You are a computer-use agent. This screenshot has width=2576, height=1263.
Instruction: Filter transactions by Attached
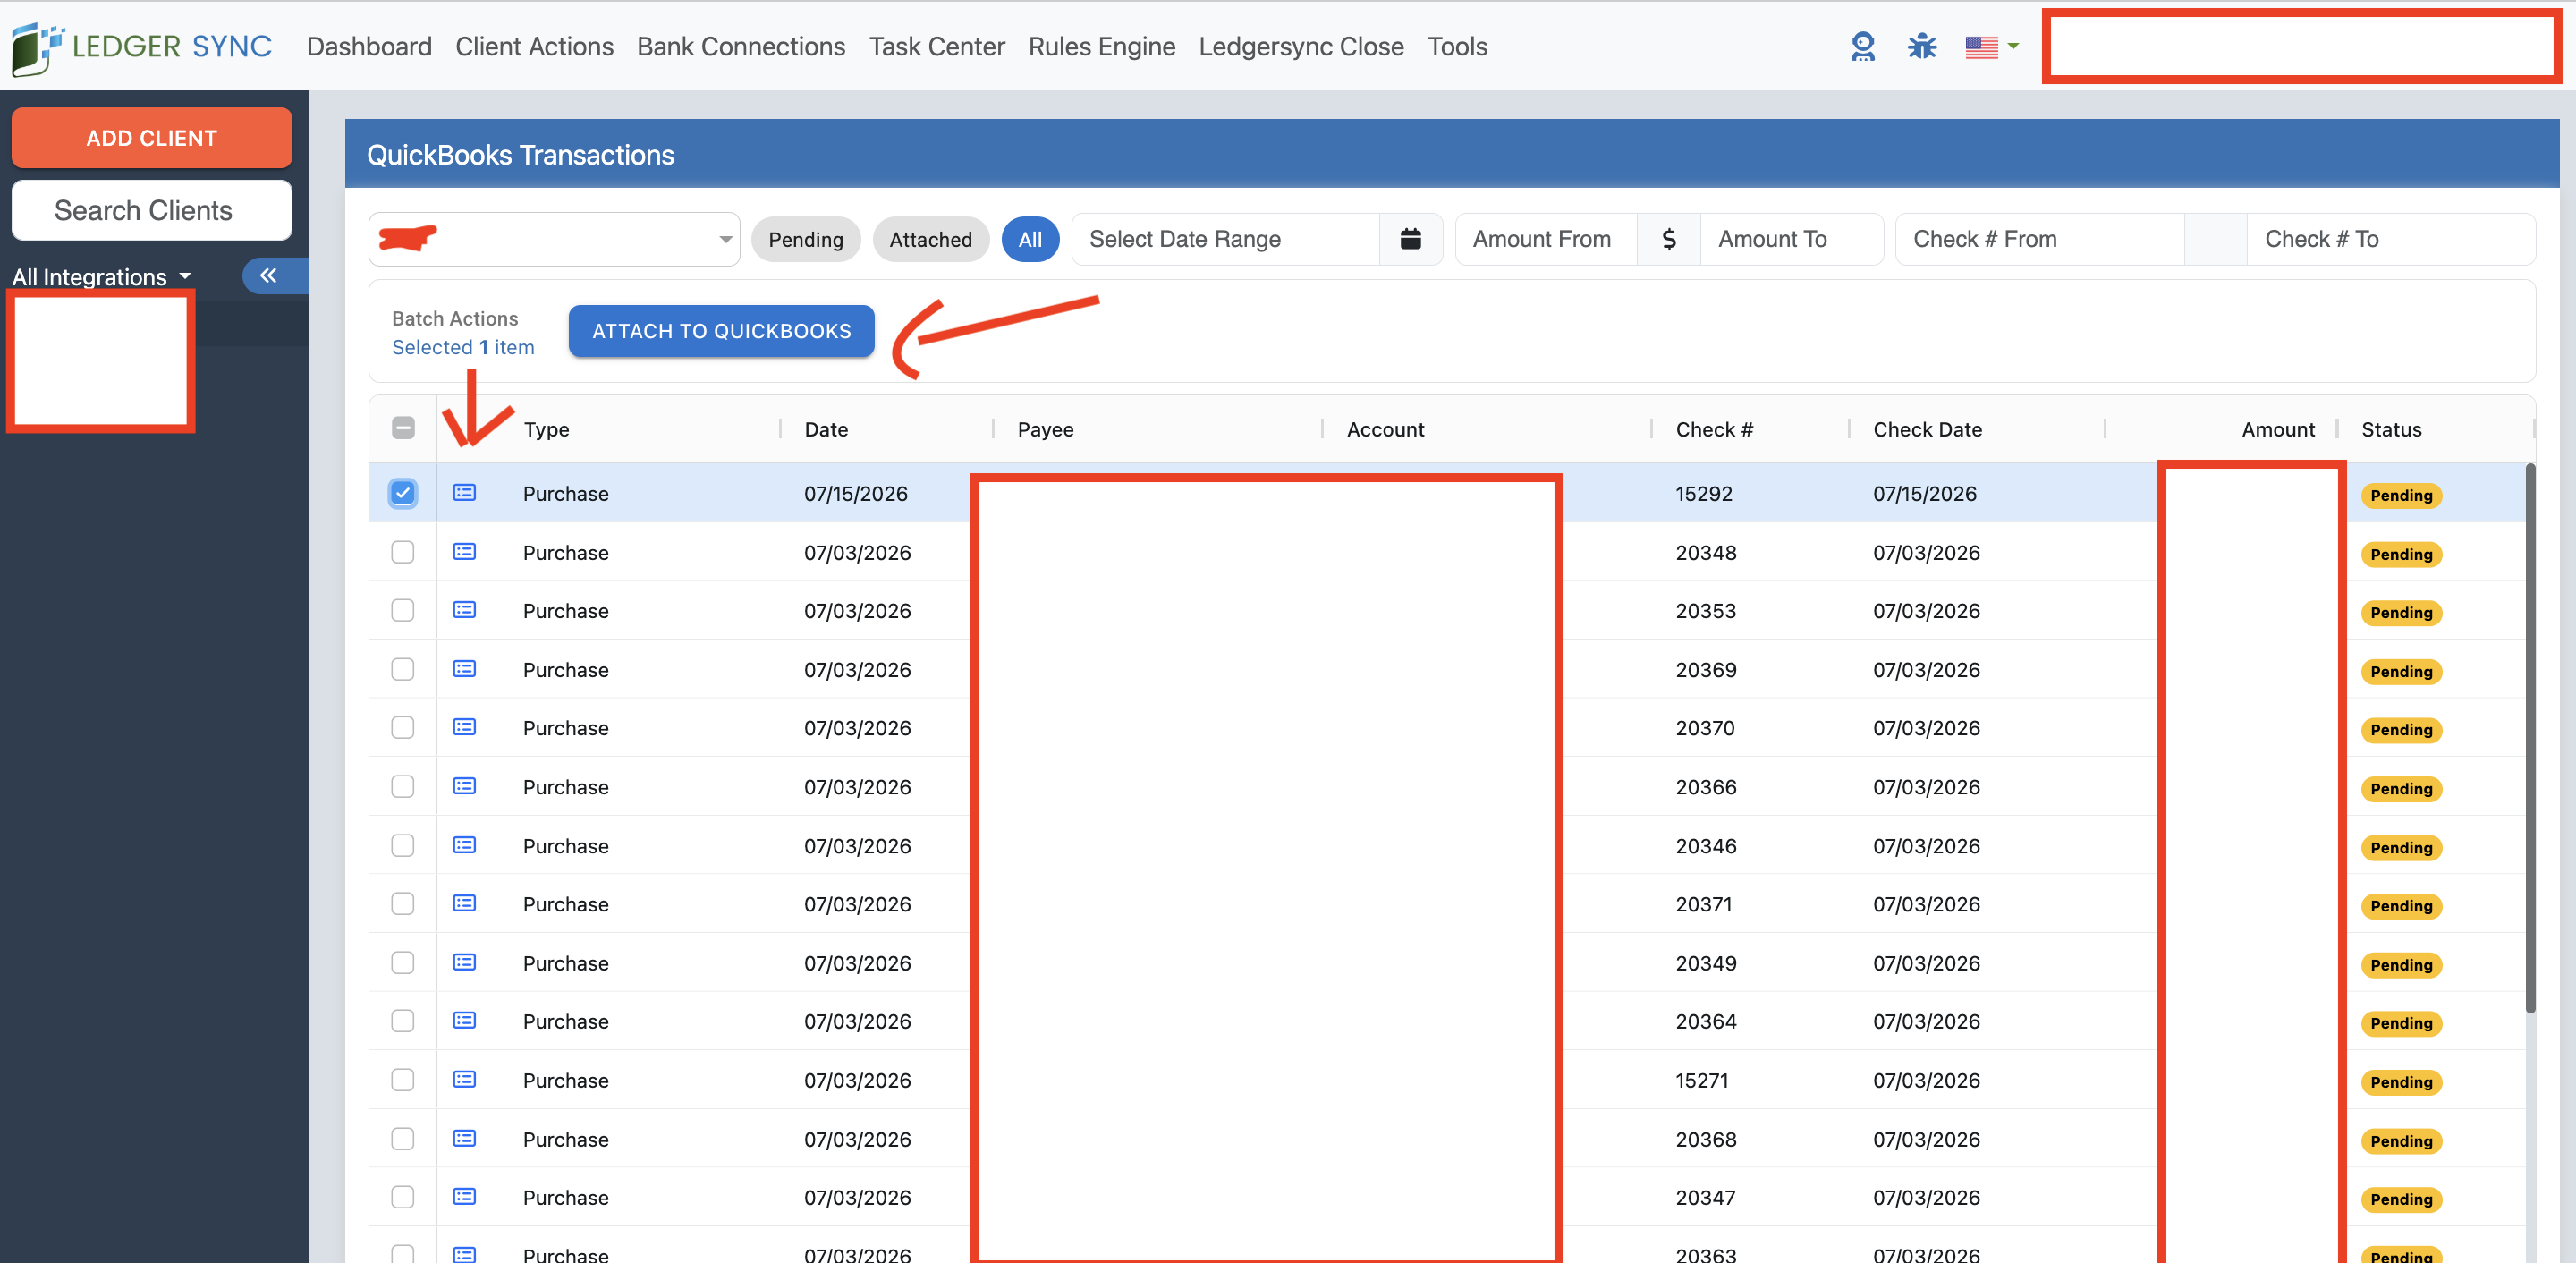(x=930, y=239)
